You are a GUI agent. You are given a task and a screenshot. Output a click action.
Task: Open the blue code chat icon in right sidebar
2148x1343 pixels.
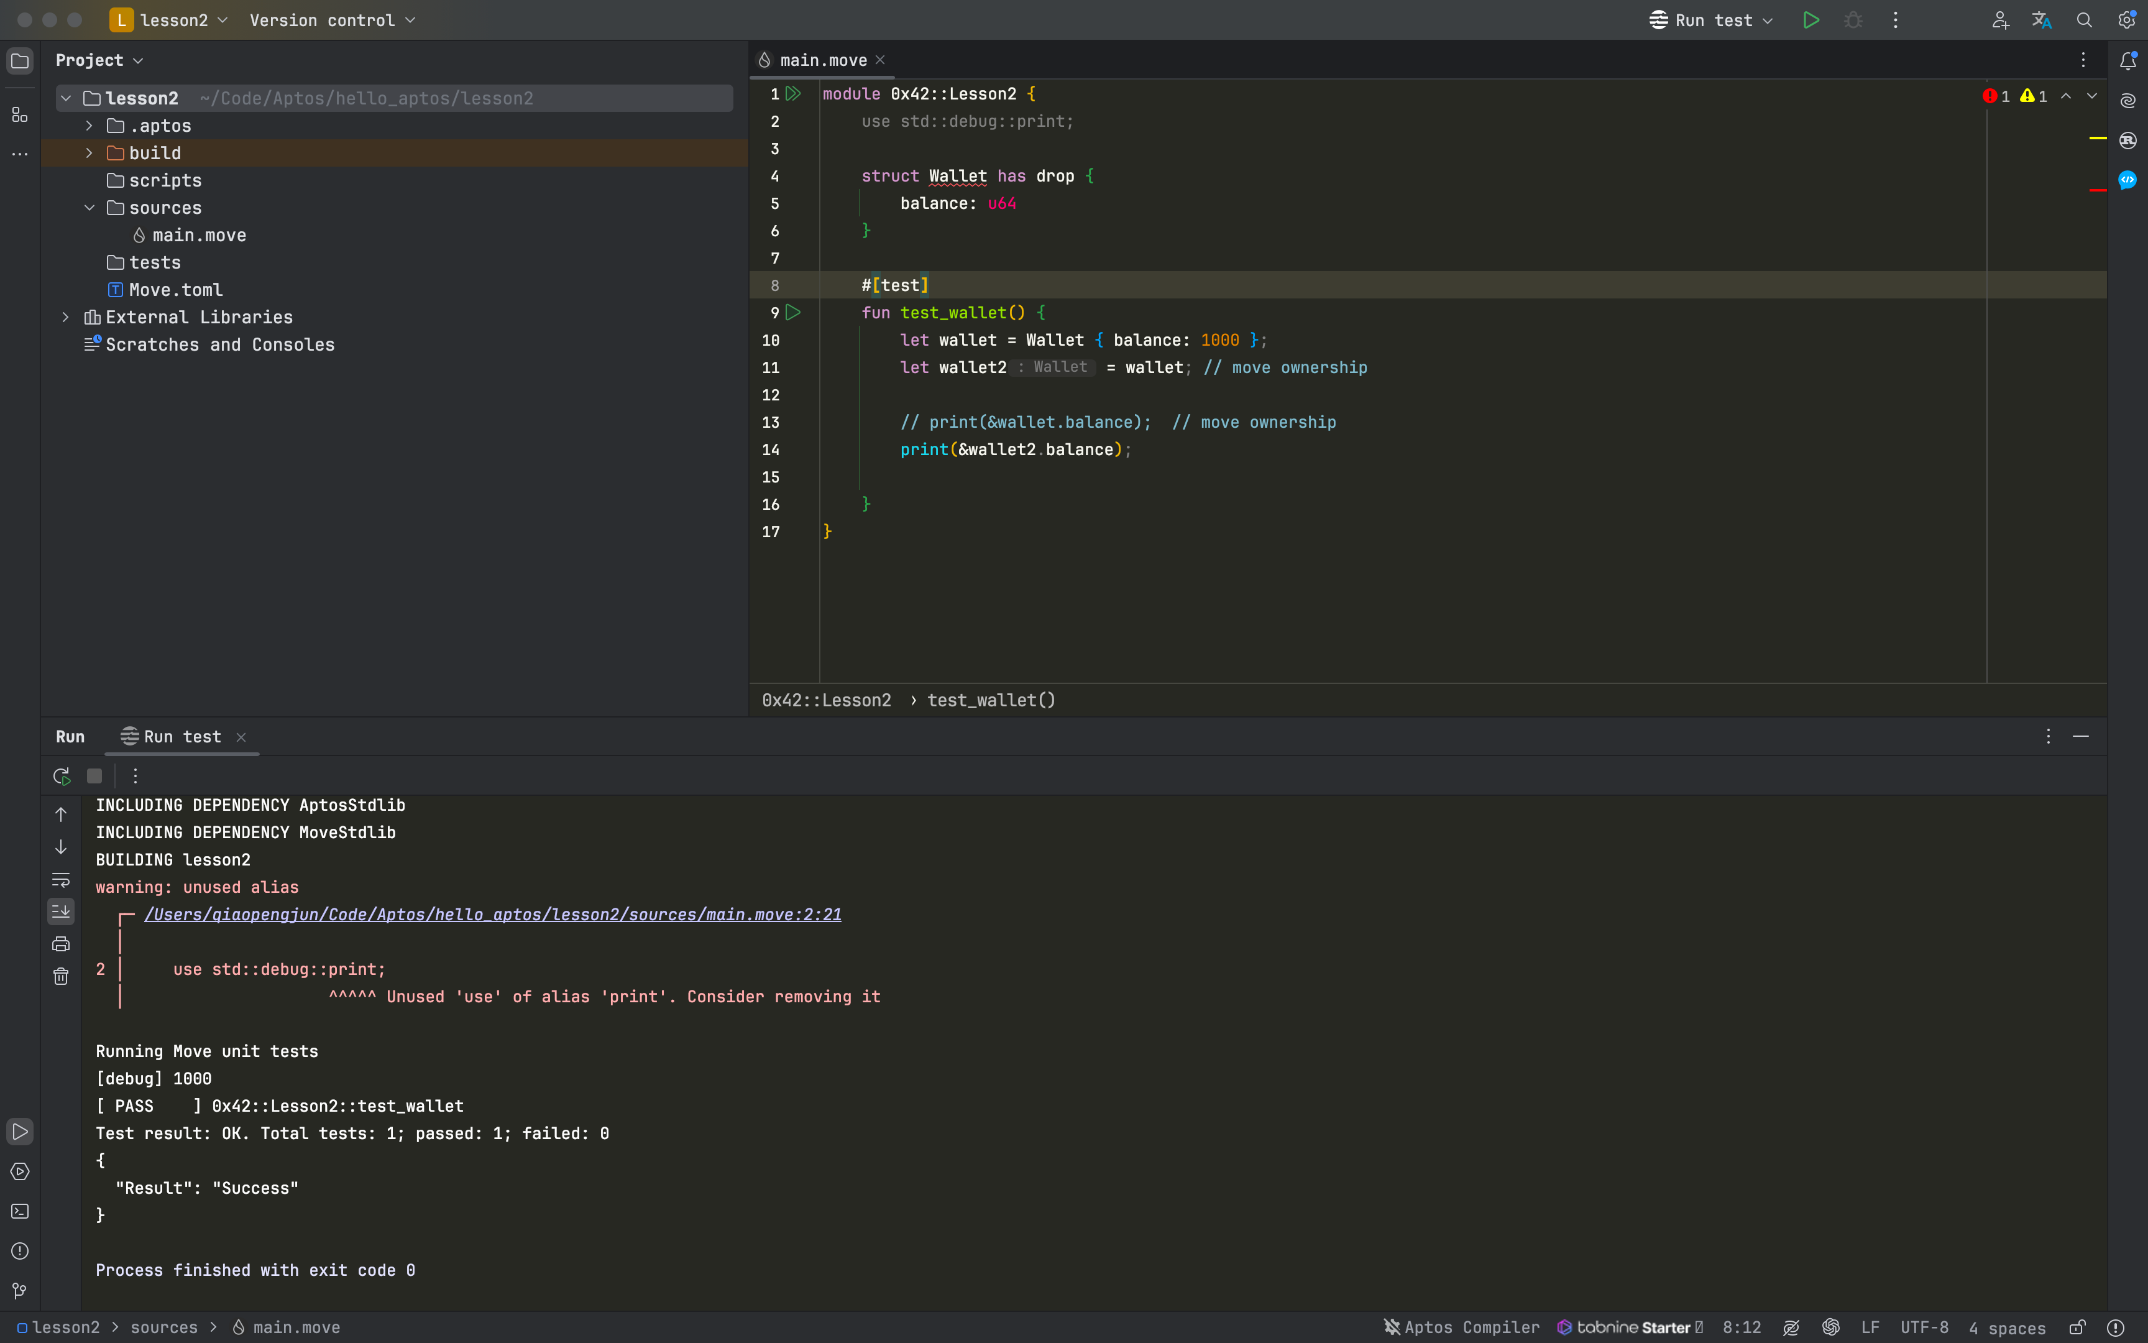2127,180
